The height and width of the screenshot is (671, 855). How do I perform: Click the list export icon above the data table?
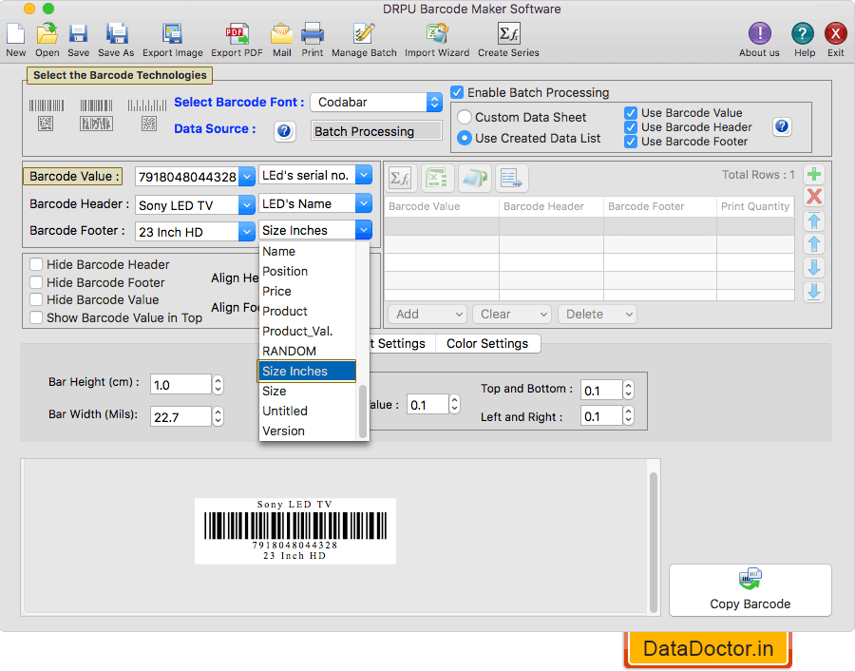pyautogui.click(x=511, y=178)
